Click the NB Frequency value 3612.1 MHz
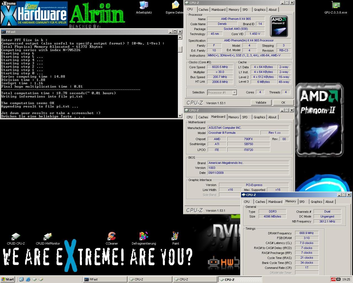353x283 pixels. pyautogui.click(x=327, y=221)
